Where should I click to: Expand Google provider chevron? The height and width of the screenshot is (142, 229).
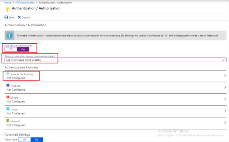click(225, 99)
